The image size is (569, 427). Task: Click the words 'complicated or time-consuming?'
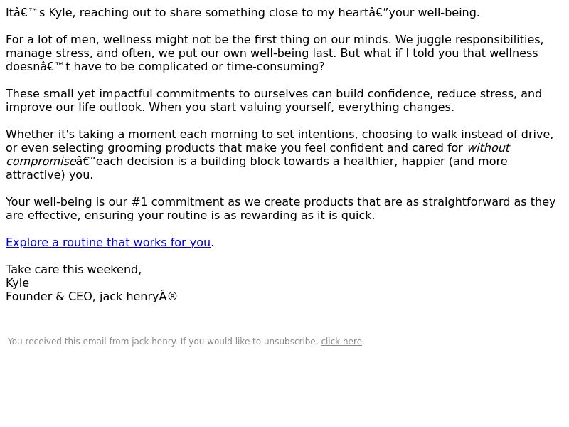(231, 66)
